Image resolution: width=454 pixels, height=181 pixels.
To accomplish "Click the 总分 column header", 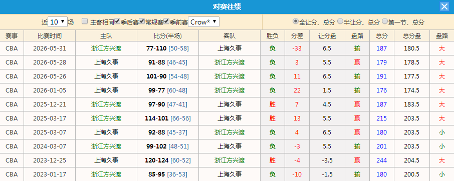I will [x=382, y=35].
